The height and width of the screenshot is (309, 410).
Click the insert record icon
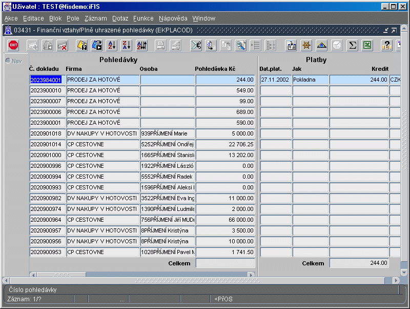click(x=33, y=46)
